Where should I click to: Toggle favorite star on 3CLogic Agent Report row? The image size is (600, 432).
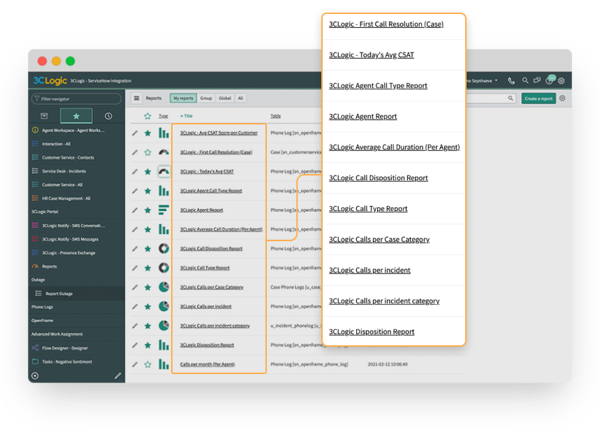click(x=147, y=210)
